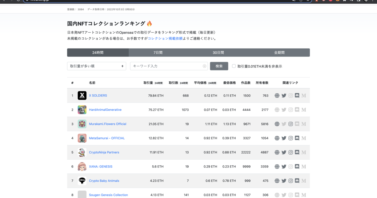Screen dimensions: 377x198
Task: Open the Sougen Genesis Collection link
Action: click(108, 195)
